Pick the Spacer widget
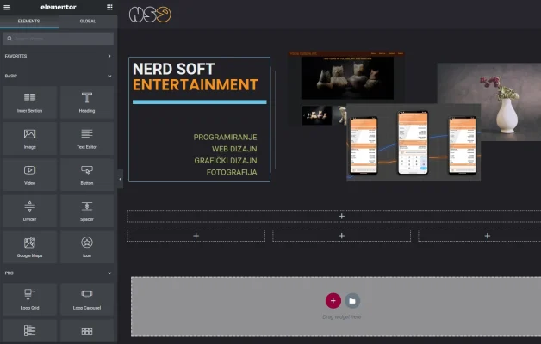Image resolution: width=541 pixels, height=344 pixels. coord(86,211)
